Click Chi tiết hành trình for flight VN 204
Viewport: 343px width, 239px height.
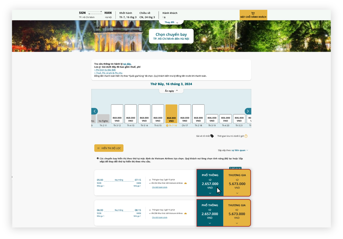[x=159, y=187]
